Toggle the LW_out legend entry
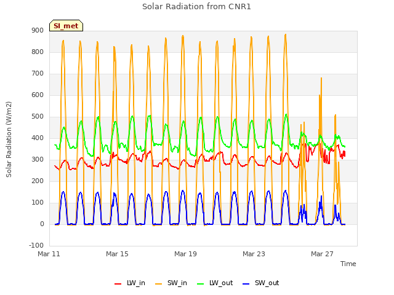Screen dimensions: 394x295 pyautogui.click(x=215, y=283)
